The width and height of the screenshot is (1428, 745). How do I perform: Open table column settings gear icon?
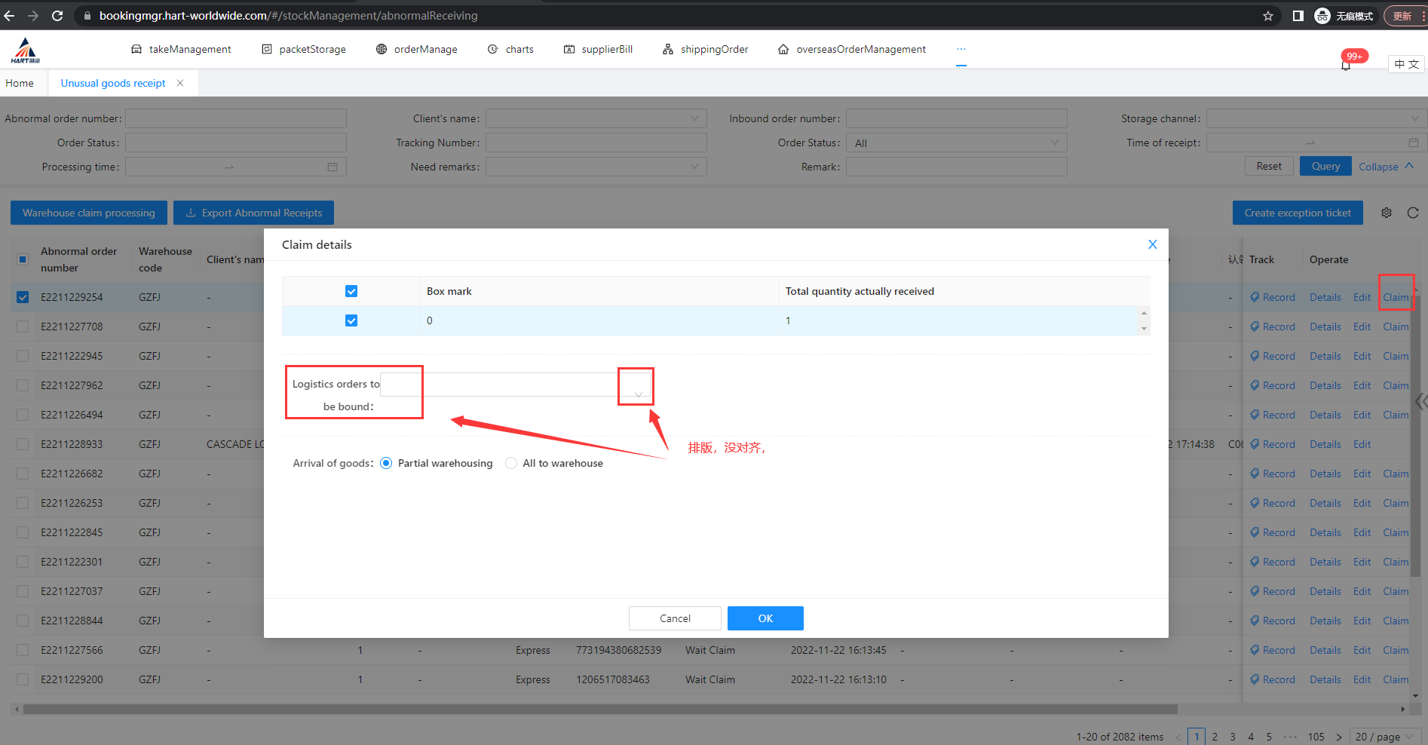(x=1387, y=213)
